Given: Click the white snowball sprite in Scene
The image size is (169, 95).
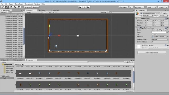Looking at the screenshot, I should (x=78, y=36).
